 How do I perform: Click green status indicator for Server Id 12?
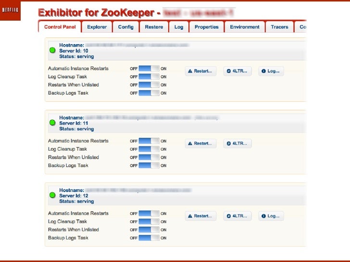pos(52,195)
